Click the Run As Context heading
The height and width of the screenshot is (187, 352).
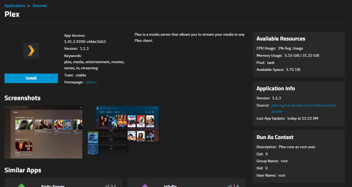click(x=275, y=137)
